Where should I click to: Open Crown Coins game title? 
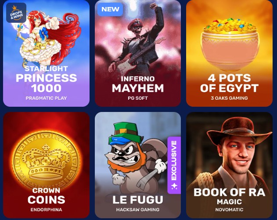coord(46,196)
